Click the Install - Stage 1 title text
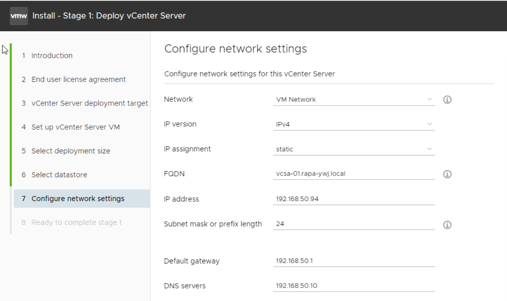 pos(109,16)
